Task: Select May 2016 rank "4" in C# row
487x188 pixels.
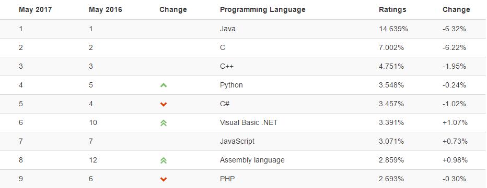Action: click(91, 104)
